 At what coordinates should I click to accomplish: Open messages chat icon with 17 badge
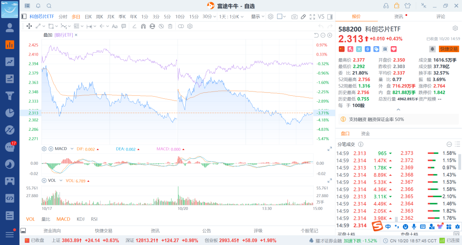[x=10, y=147]
